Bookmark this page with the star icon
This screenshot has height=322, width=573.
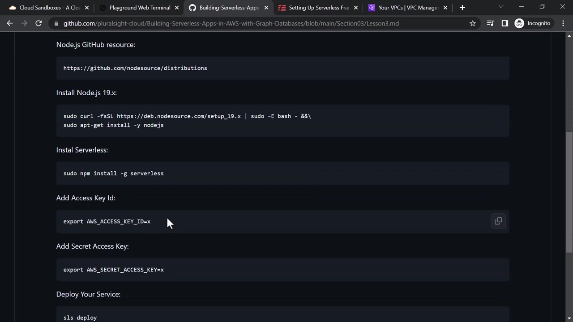473,23
